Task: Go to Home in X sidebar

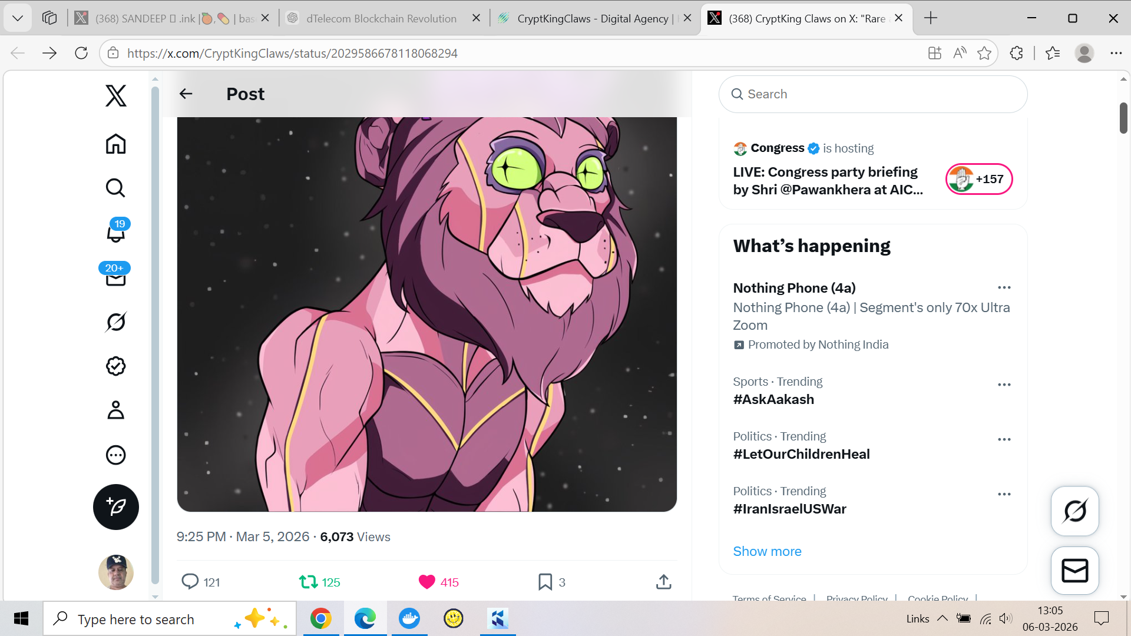Action: click(116, 144)
